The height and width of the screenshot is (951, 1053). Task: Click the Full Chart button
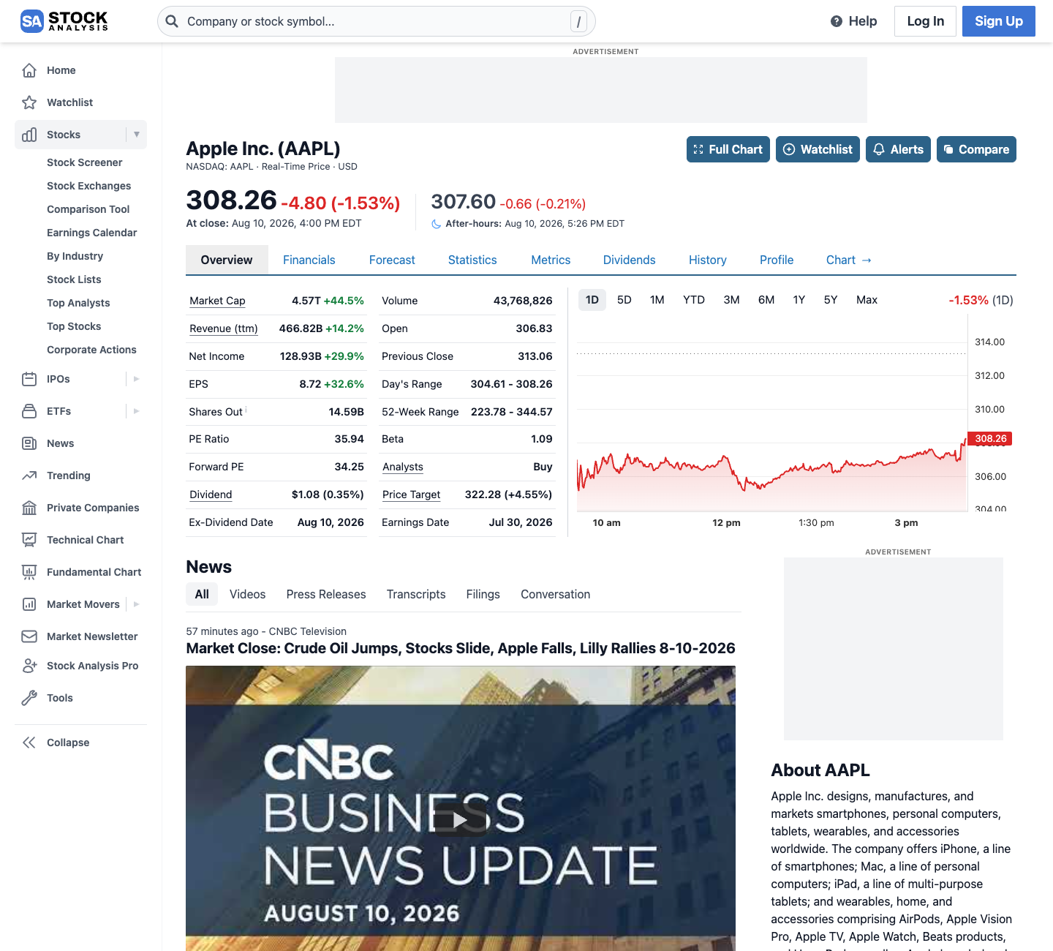coord(728,149)
